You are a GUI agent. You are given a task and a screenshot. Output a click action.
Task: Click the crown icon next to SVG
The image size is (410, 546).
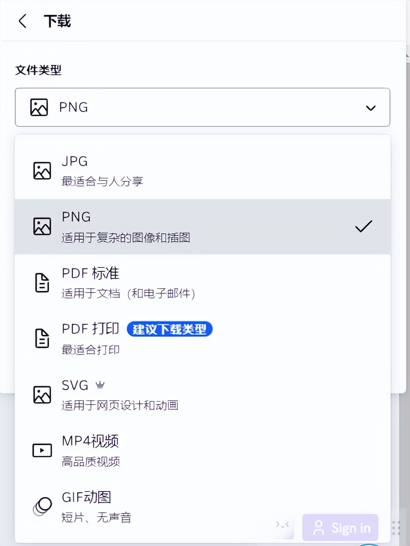point(100,385)
